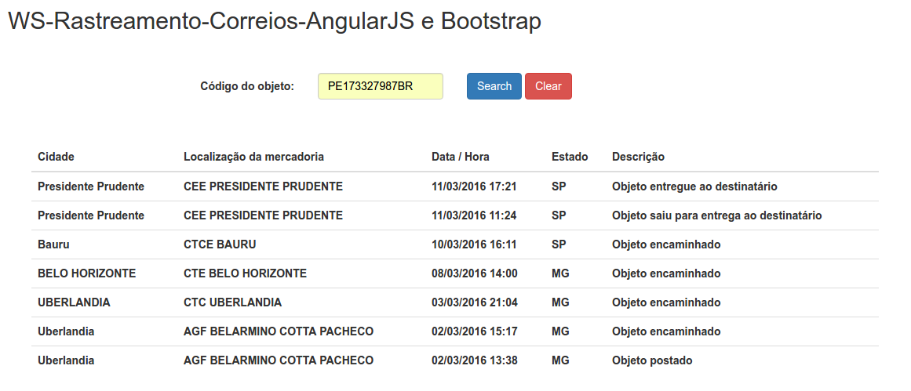This screenshot has width=911, height=391.
Task: Click 'Objeto encaminhado' in the Bauru row
Action: pyautogui.click(x=666, y=244)
